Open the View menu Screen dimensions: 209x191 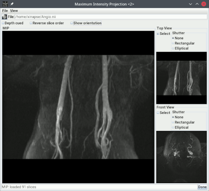point(14,11)
